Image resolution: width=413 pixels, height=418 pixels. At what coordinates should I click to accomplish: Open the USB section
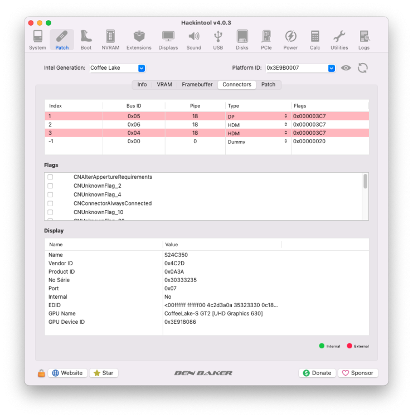click(218, 40)
